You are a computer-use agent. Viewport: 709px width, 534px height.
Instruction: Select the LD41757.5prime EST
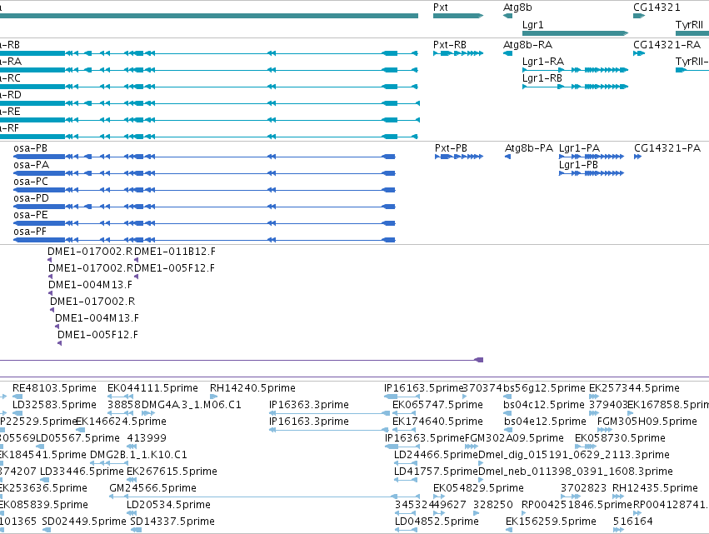click(405, 480)
